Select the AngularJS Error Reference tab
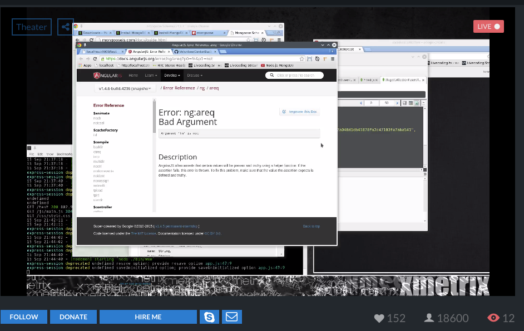The image size is (524, 331). point(149,52)
